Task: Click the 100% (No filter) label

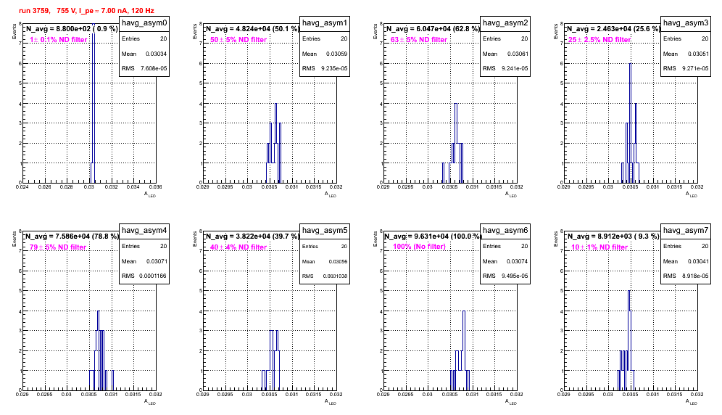Action: tap(420, 247)
